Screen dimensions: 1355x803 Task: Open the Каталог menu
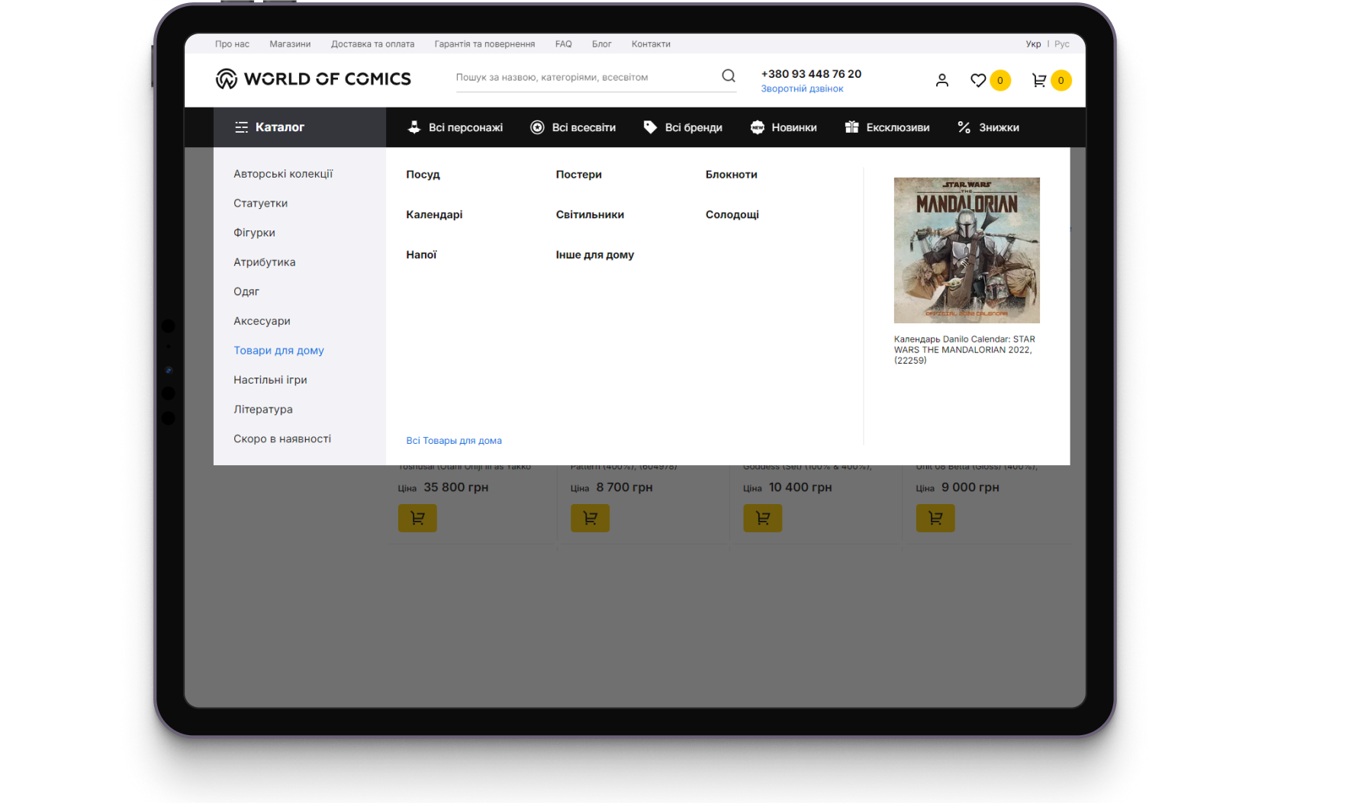tap(300, 127)
